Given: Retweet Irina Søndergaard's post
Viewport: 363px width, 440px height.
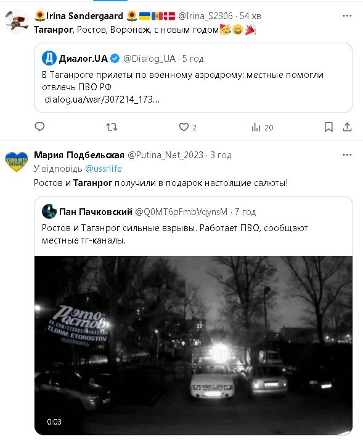Looking at the screenshot, I should click(x=112, y=127).
